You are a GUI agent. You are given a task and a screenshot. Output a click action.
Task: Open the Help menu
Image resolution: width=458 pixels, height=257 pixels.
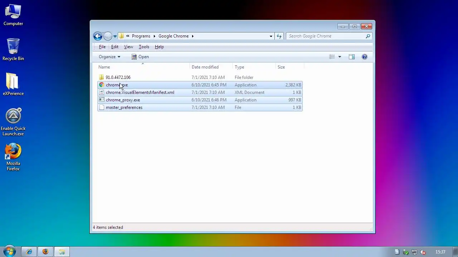click(x=159, y=47)
